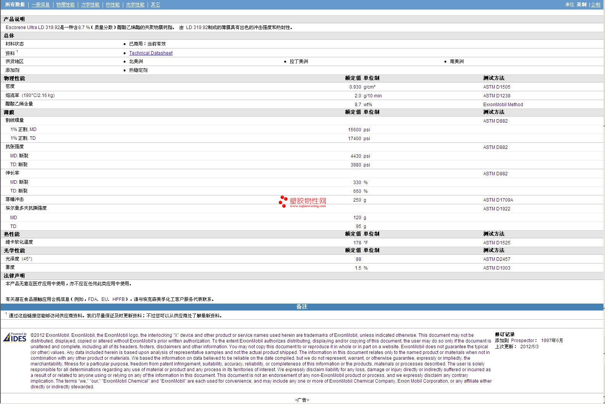
Task: Switch to the 力学性能 tab
Action: [x=90, y=5]
